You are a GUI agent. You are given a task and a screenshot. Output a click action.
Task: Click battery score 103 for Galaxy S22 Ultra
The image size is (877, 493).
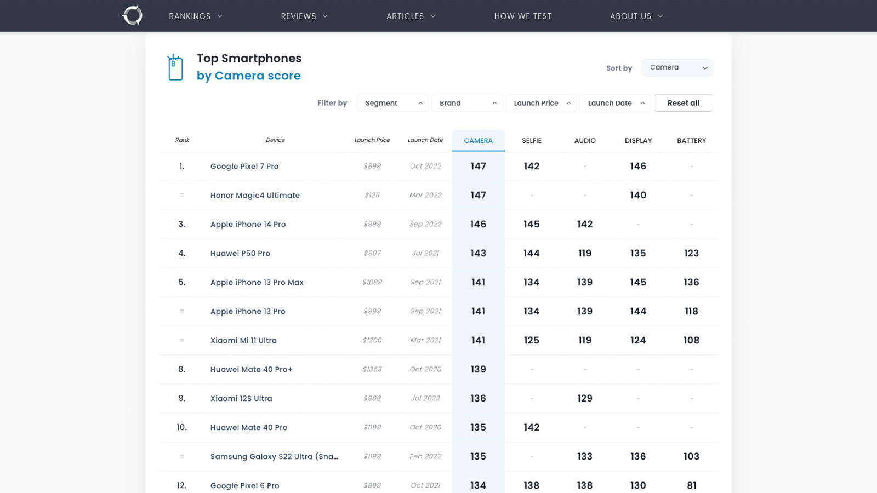click(x=692, y=457)
